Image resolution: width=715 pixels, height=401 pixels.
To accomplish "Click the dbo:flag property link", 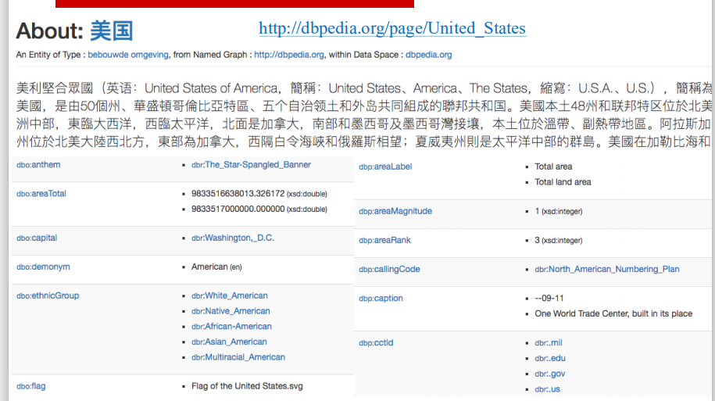I will (x=31, y=386).
